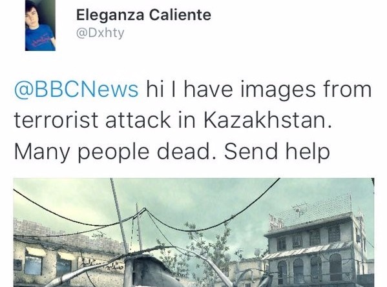This screenshot has width=387, height=287.
Task: Click the words "terrorist attack in"
Action: tap(105, 120)
